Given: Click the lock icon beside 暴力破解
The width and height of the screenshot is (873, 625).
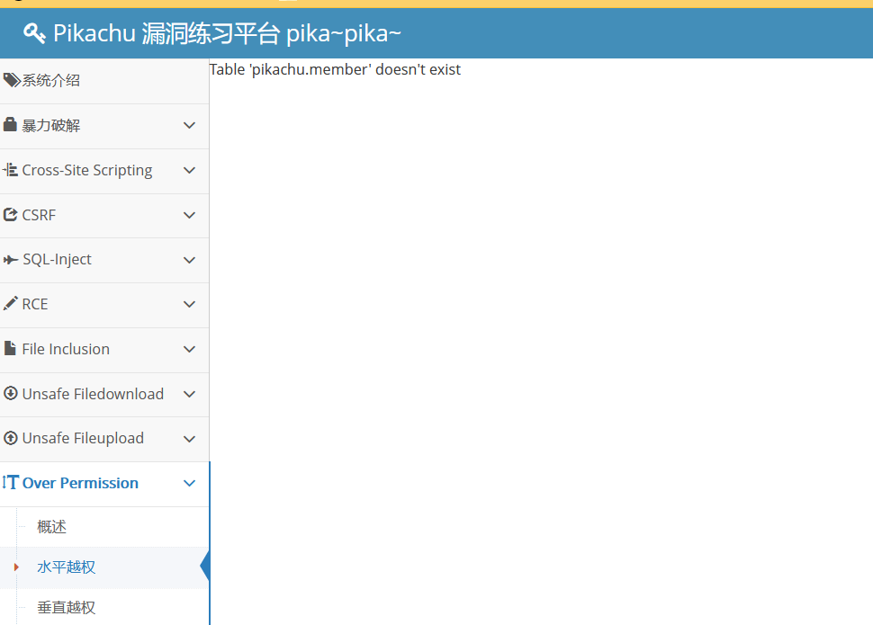Looking at the screenshot, I should [x=10, y=124].
